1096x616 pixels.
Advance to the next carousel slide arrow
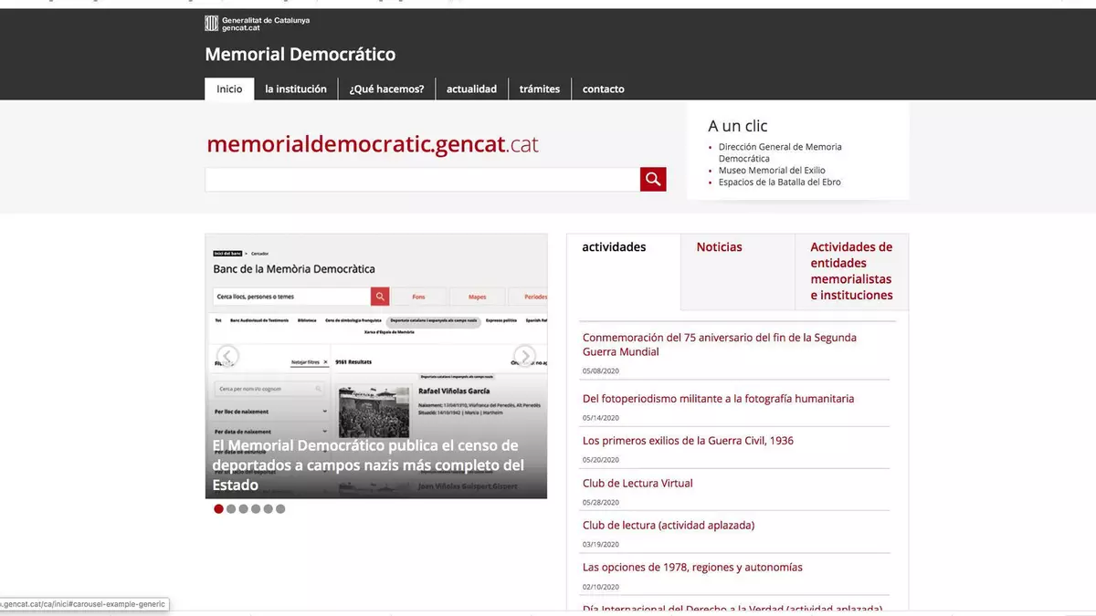[x=524, y=356]
